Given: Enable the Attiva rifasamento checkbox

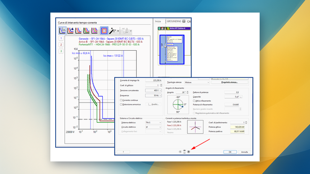Looking at the screenshot, I should coord(194,101).
